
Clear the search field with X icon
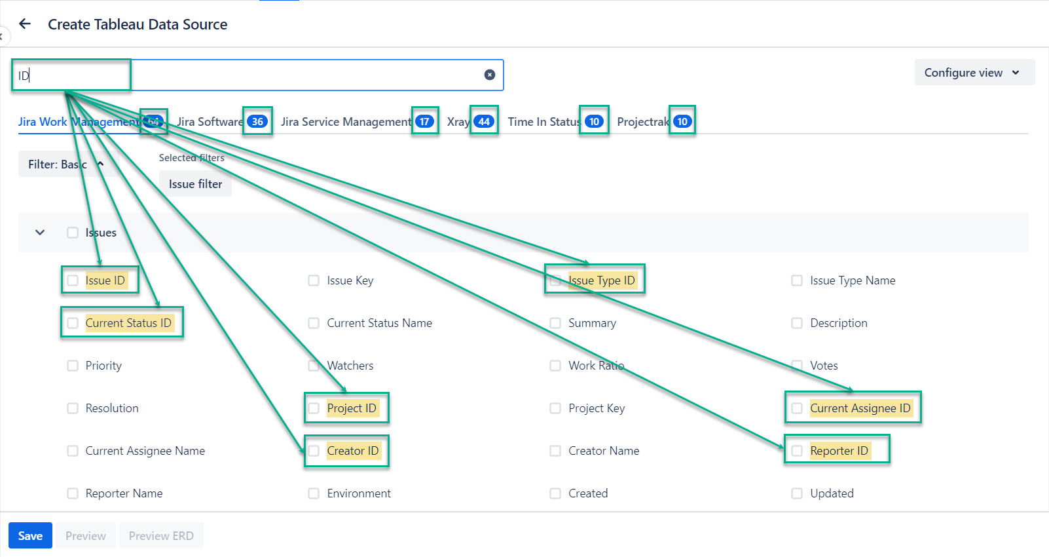pyautogui.click(x=489, y=75)
